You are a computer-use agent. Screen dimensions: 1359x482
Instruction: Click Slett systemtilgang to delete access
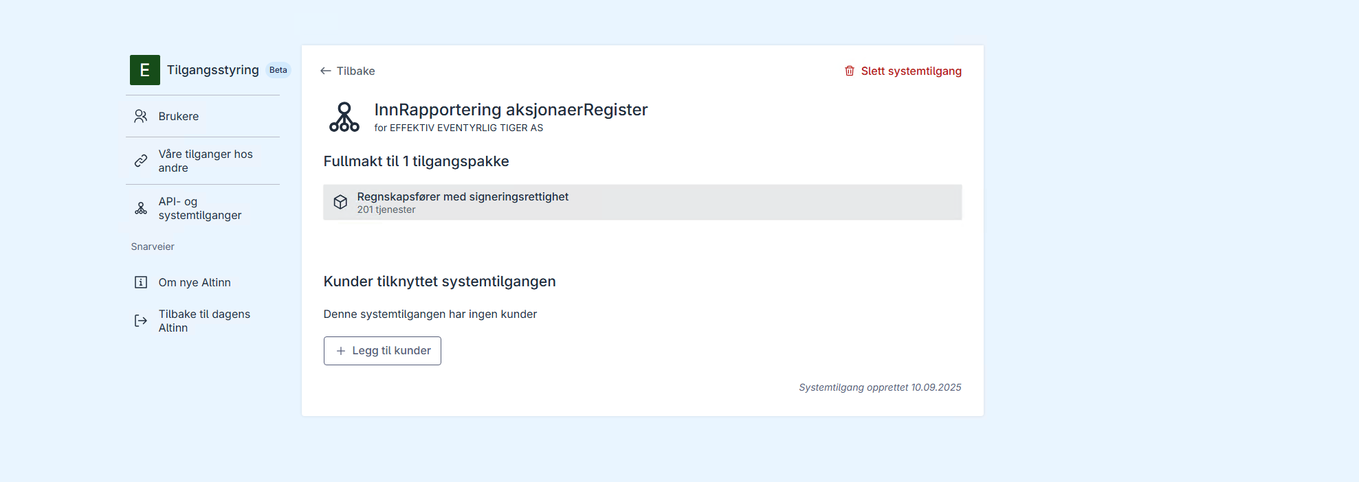click(911, 71)
